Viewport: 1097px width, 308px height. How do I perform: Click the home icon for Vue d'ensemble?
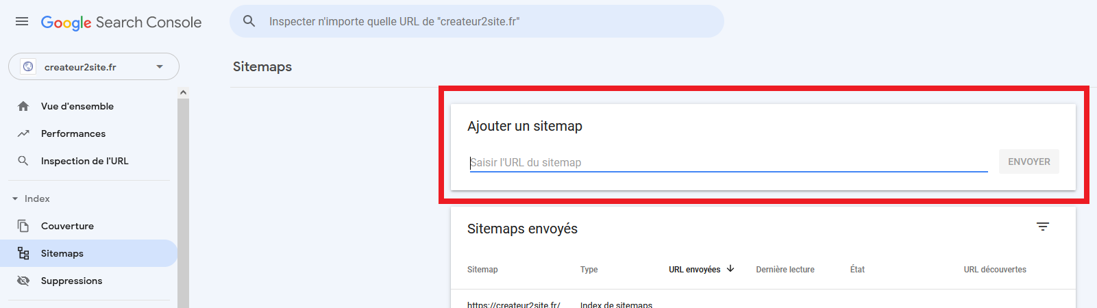[x=23, y=106]
